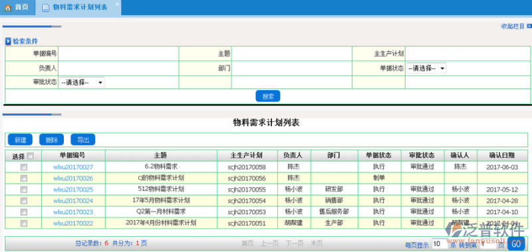The width and height of the screenshot is (532, 252).
Task: Collapse the panel via 收起栏目 link
Action: coord(513,26)
